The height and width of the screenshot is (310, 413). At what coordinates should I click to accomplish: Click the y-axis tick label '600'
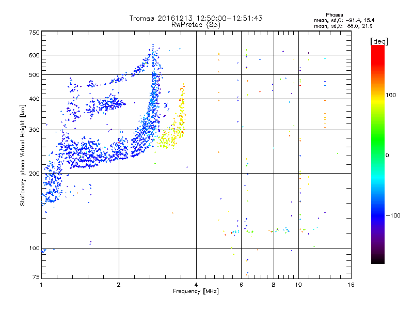click(x=34, y=55)
